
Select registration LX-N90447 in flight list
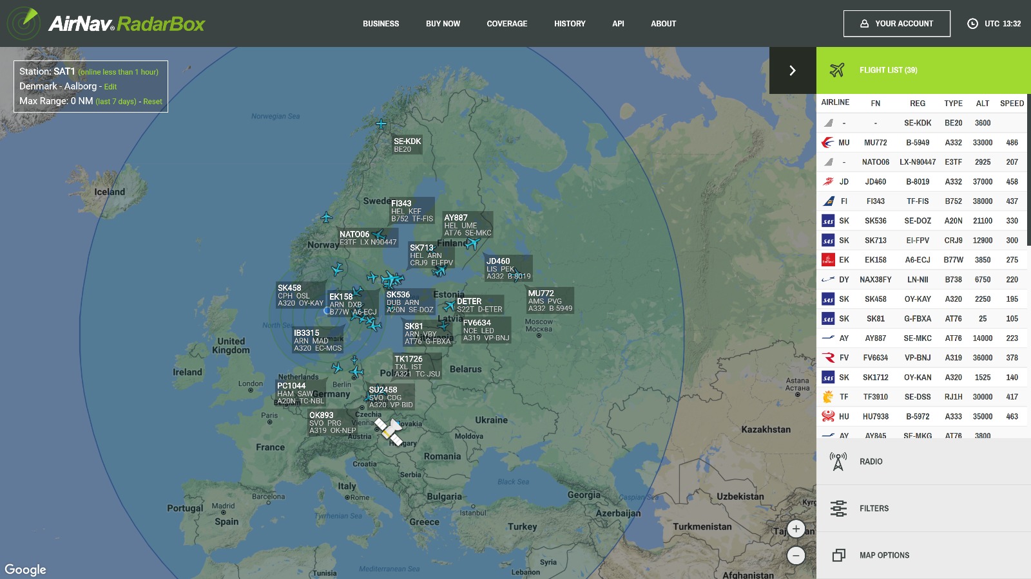point(918,162)
